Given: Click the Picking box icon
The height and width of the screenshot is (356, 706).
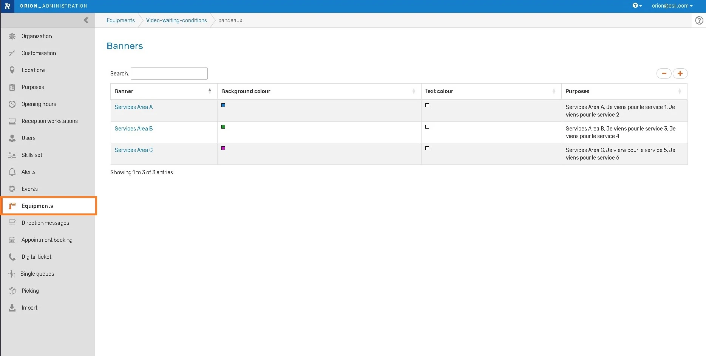Looking at the screenshot, I should [x=12, y=291].
